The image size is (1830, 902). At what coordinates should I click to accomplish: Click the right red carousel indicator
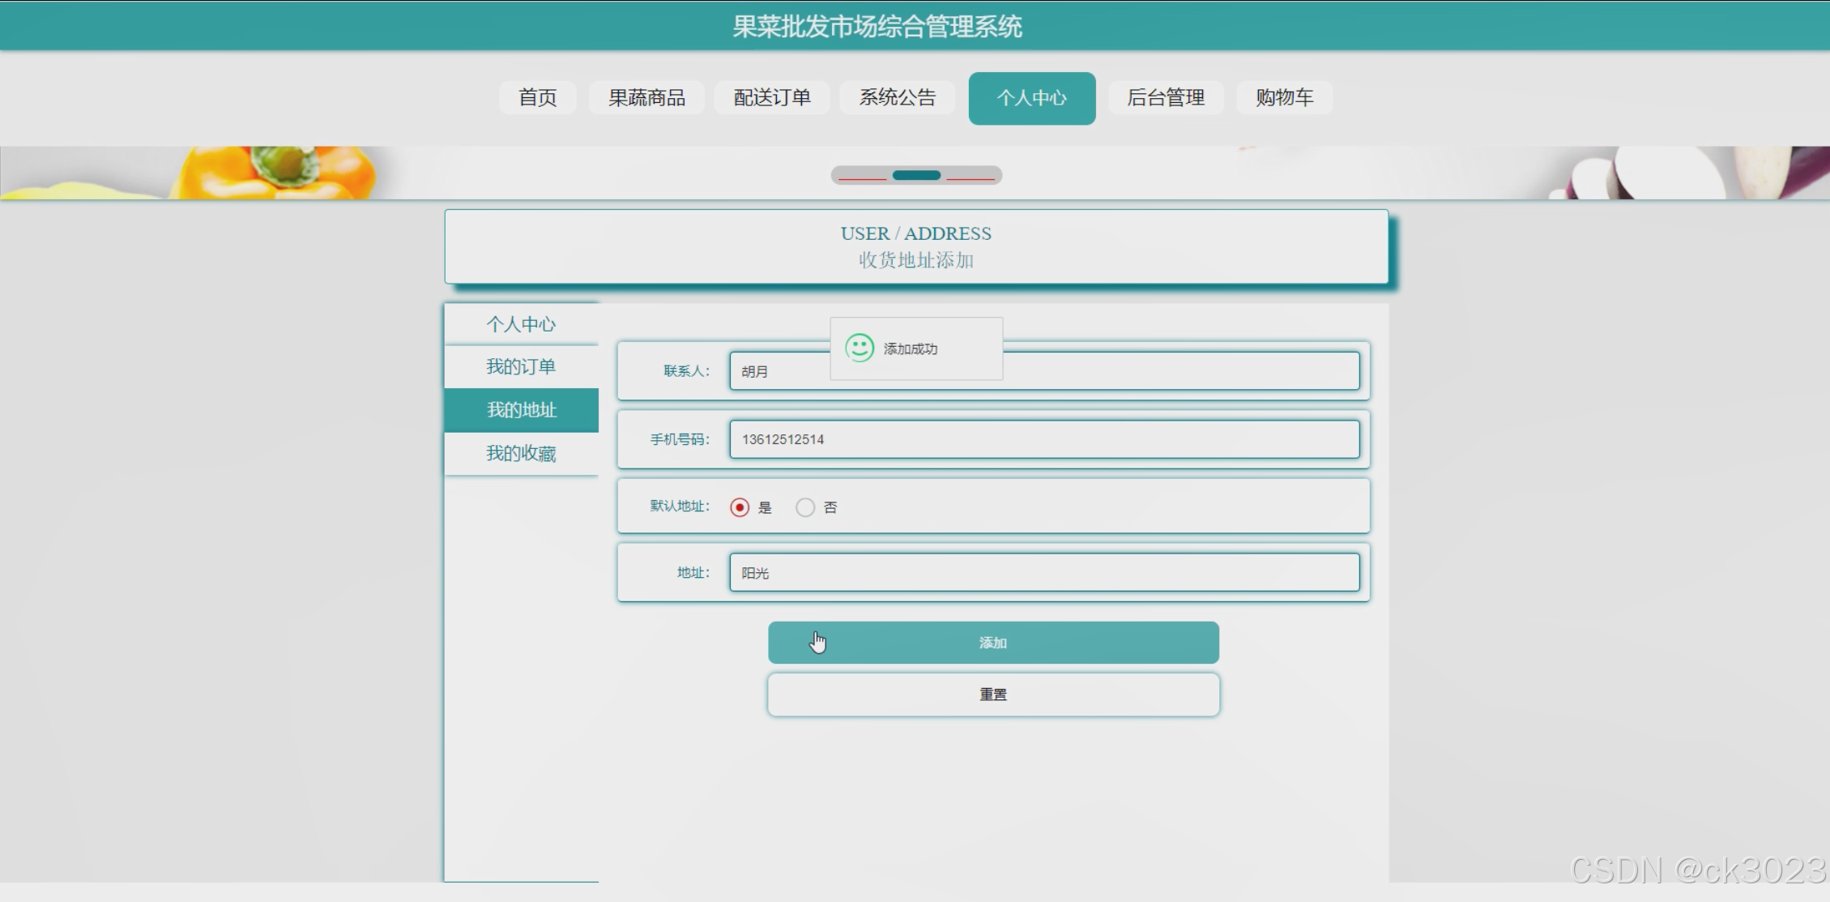coord(970,177)
